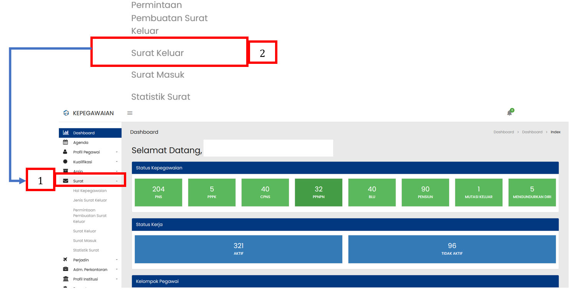574x290 pixels.
Task: Open Statistik Surat in the sidebar
Action: tap(86, 250)
